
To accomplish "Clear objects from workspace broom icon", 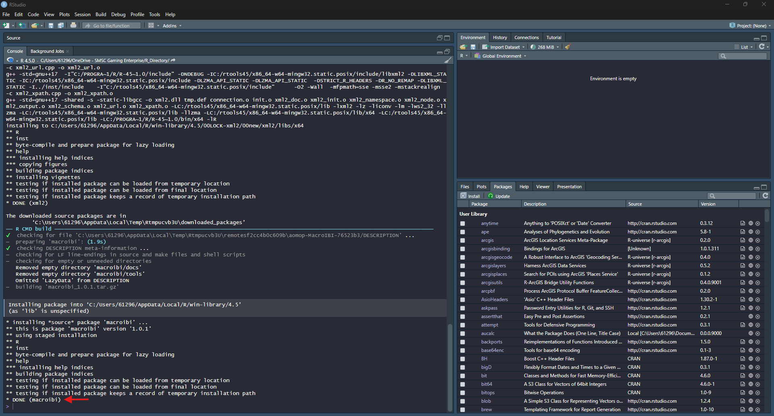I will (x=568, y=47).
